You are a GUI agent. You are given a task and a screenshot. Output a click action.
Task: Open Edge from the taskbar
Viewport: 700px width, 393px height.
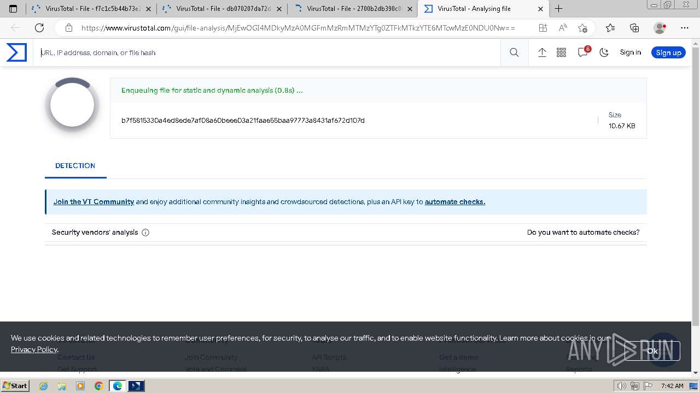point(117,386)
